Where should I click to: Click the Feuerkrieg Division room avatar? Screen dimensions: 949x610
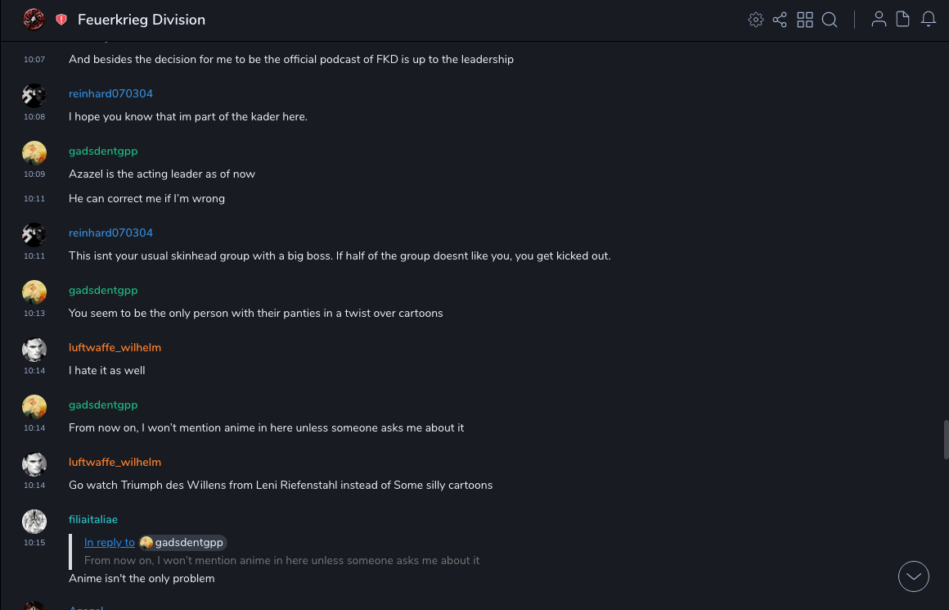click(34, 20)
